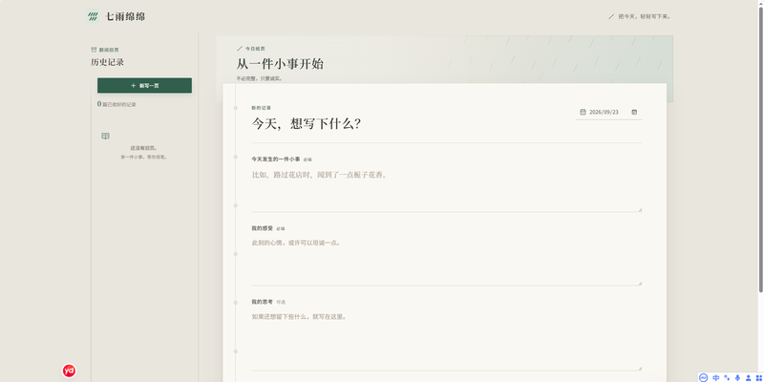Switch input language with 中 icon
Viewport: 764px width, 382px height.
(715, 377)
